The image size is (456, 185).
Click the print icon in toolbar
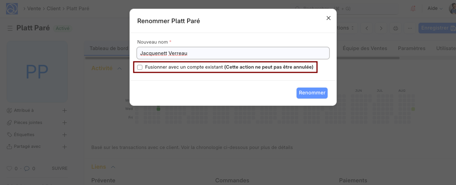(396, 28)
